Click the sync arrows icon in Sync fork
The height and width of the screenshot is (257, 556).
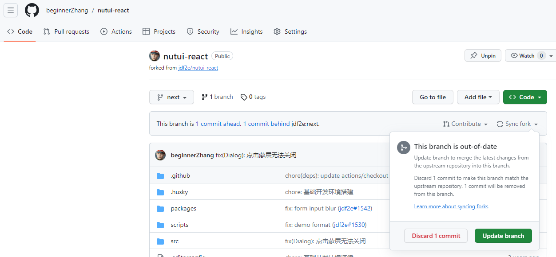click(x=500, y=124)
